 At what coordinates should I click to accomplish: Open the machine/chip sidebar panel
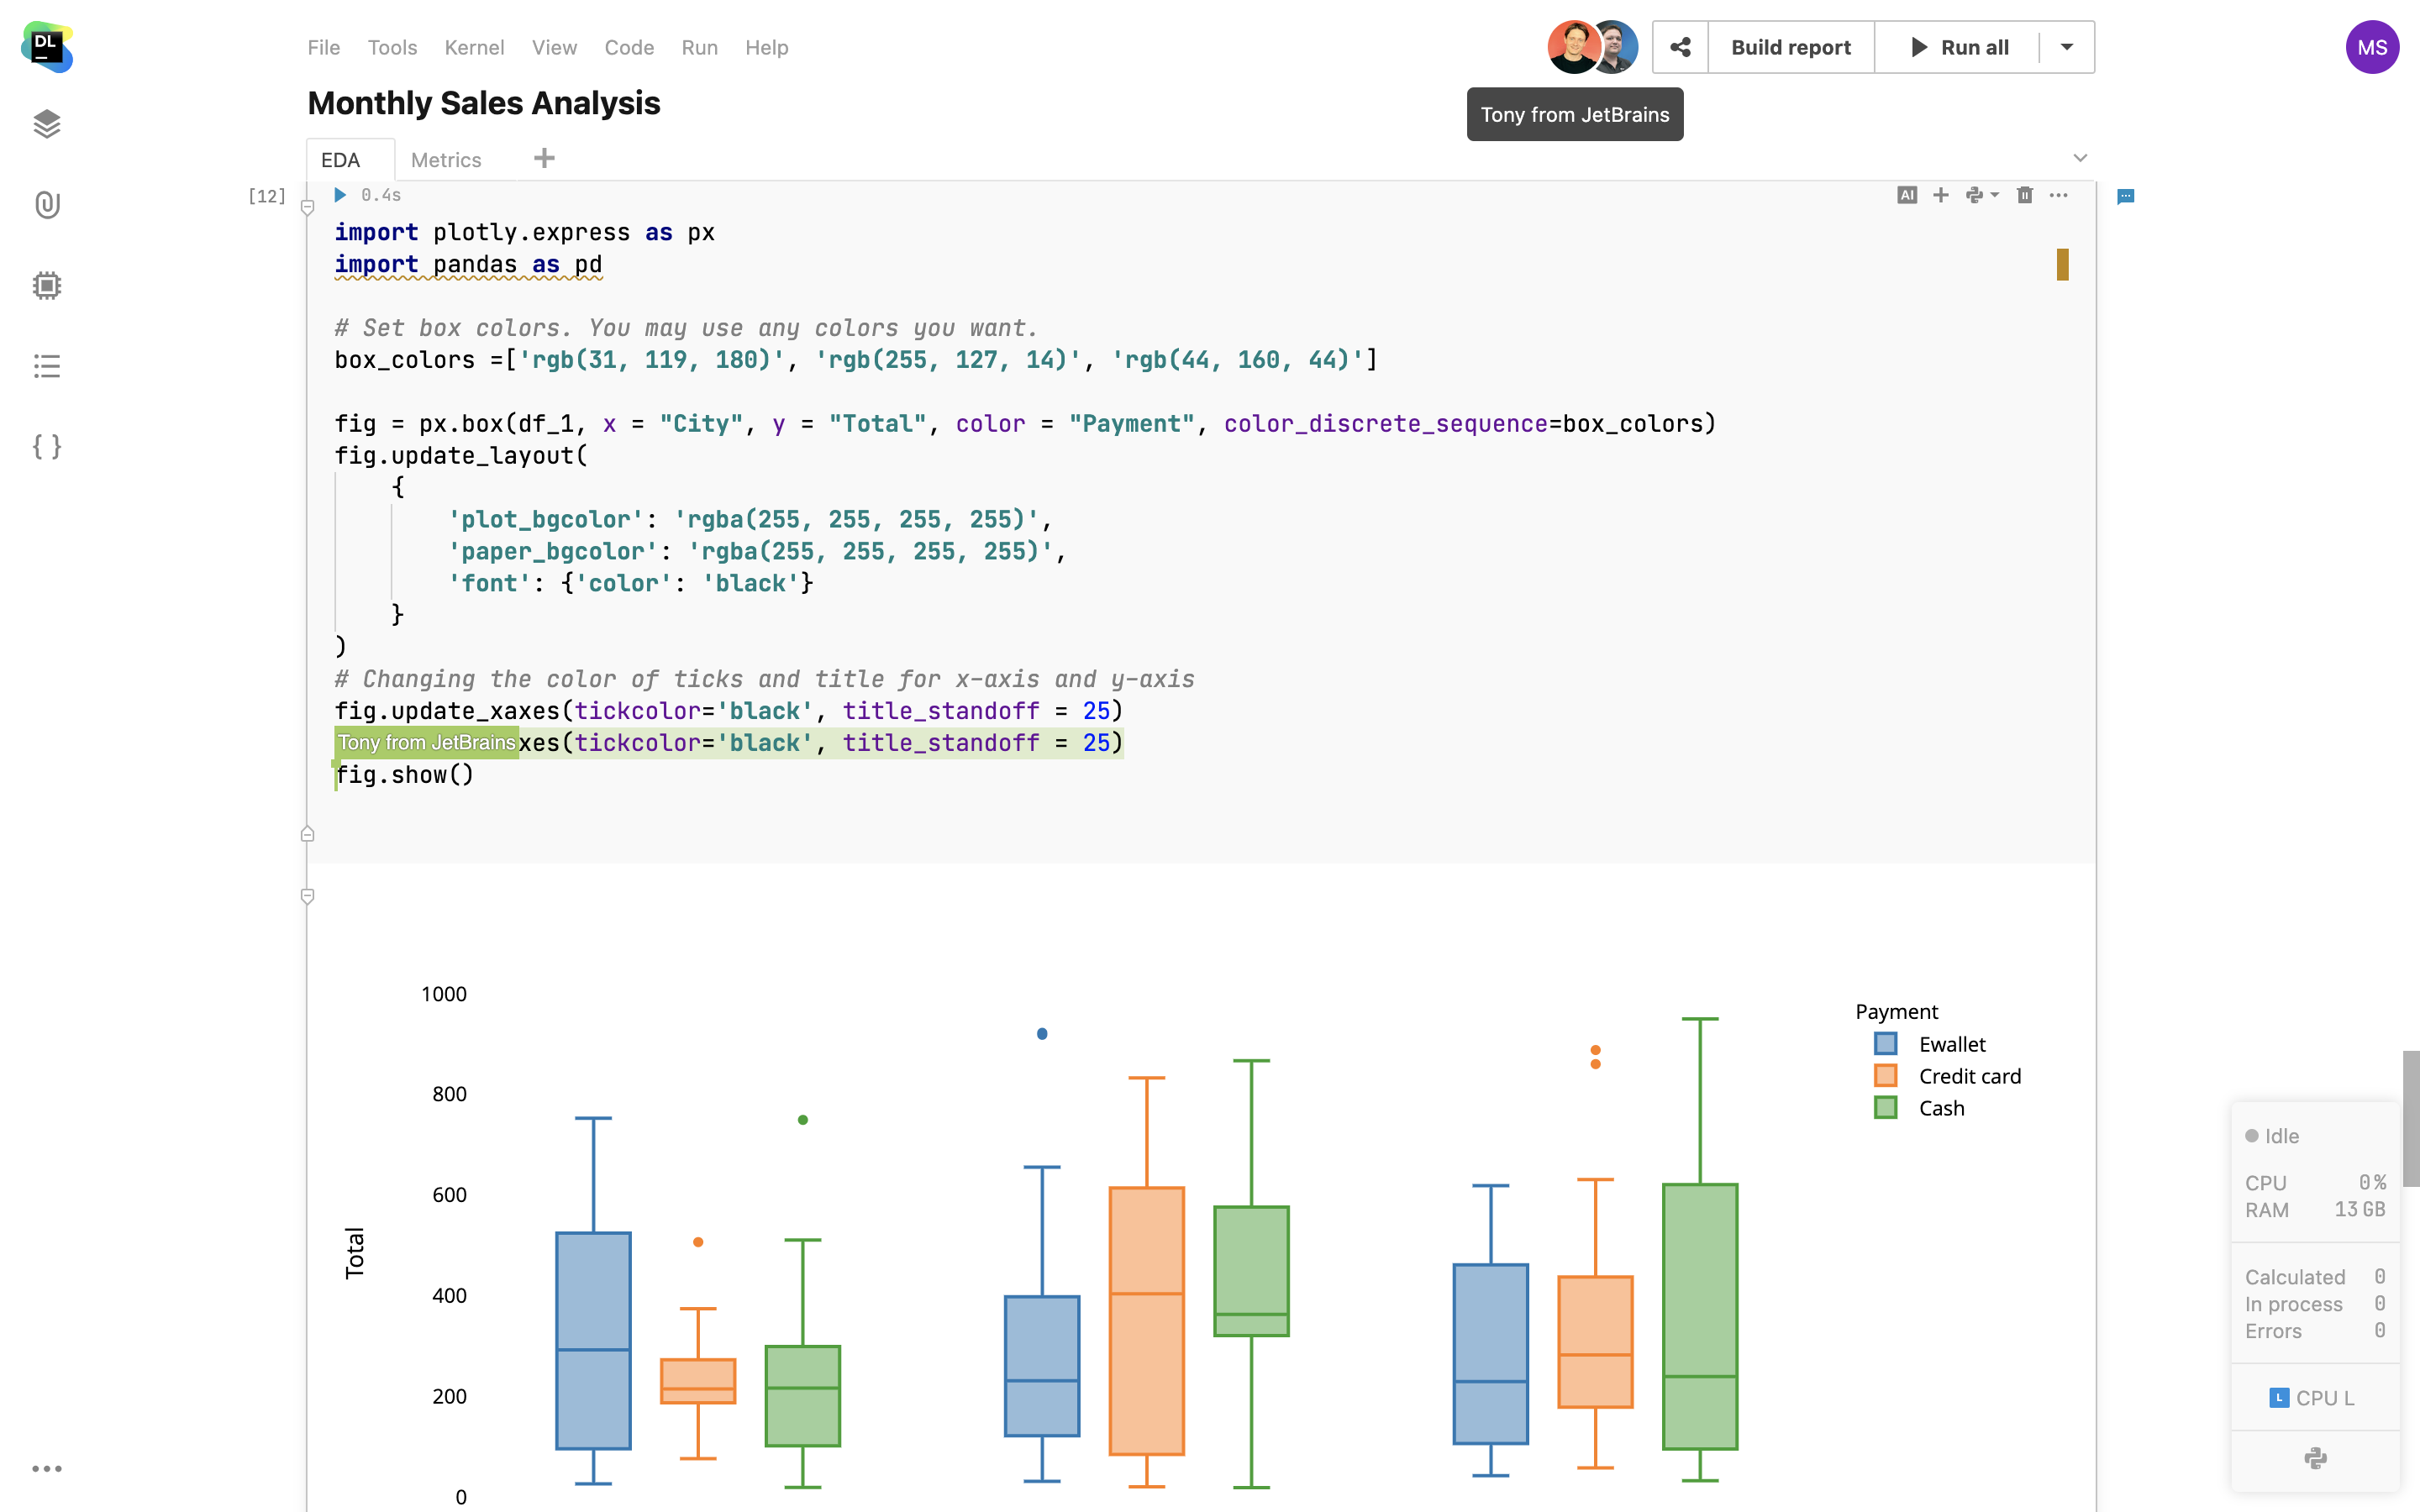pos(47,285)
